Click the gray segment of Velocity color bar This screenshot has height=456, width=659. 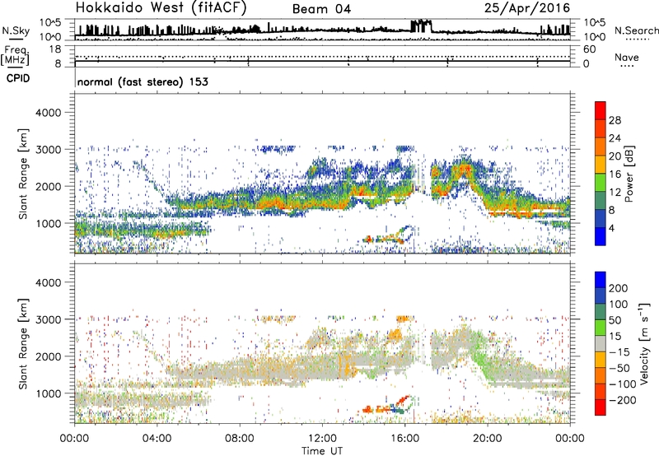[601, 343]
